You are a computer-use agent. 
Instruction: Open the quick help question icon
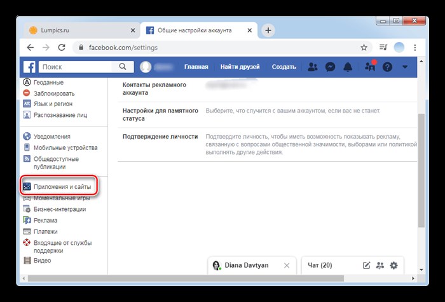click(387, 67)
